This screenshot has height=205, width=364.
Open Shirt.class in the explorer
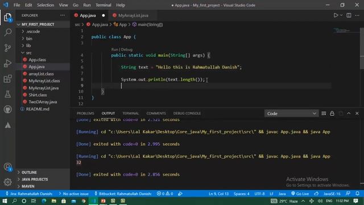coord(38,95)
